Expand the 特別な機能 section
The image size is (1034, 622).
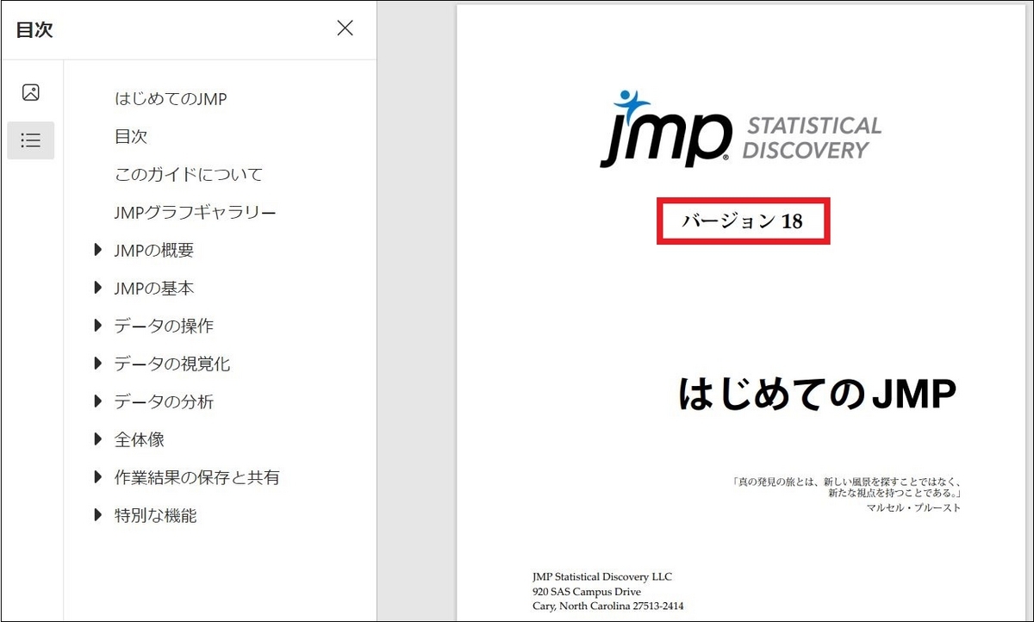click(x=97, y=515)
